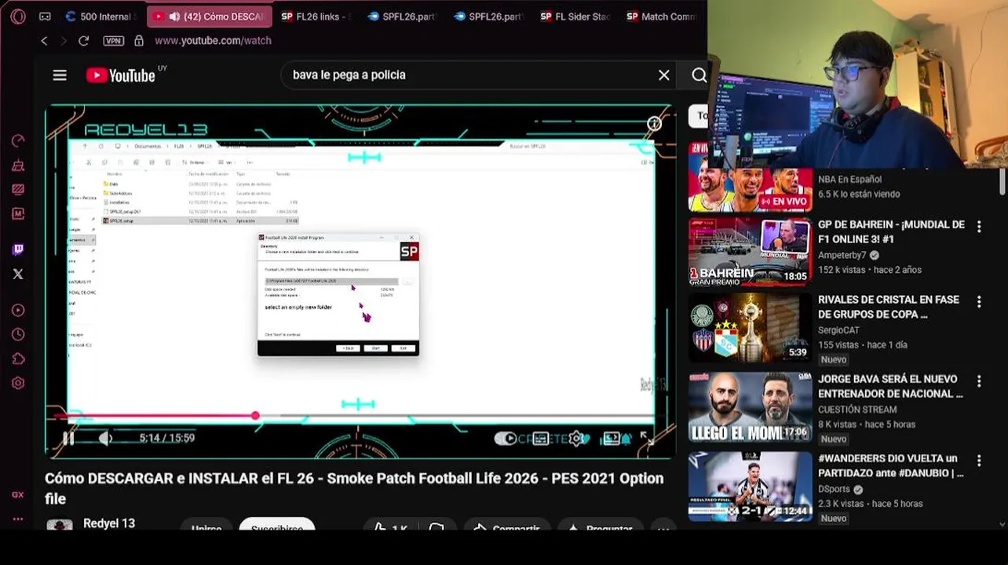Open GP de Bahrein video thumbnail
Image resolution: width=1008 pixels, height=565 pixels.
(x=751, y=252)
